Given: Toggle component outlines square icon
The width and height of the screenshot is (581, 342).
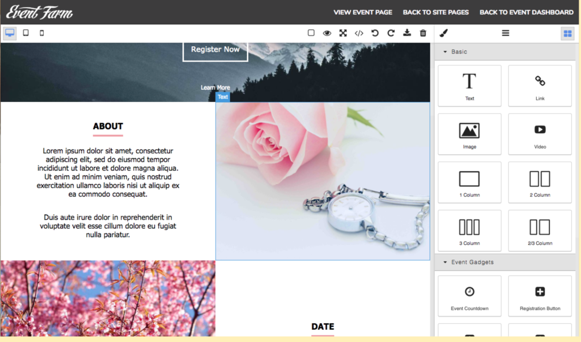Looking at the screenshot, I should [x=311, y=33].
